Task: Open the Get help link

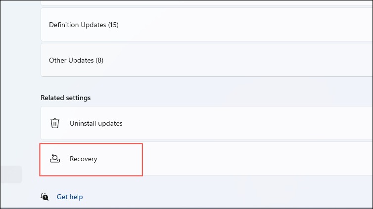Action: (70, 197)
